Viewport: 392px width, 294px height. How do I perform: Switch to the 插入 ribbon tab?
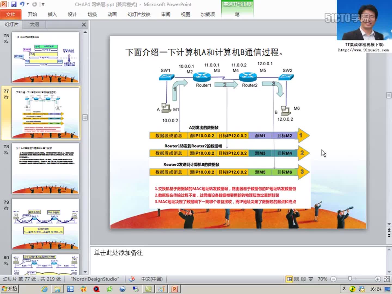52,14
